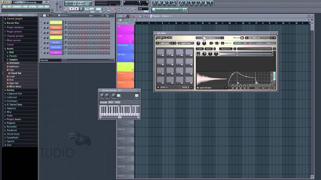The image size is (321, 180).
Task: Toggle mute LED of FPC channel
Action: [42, 52]
